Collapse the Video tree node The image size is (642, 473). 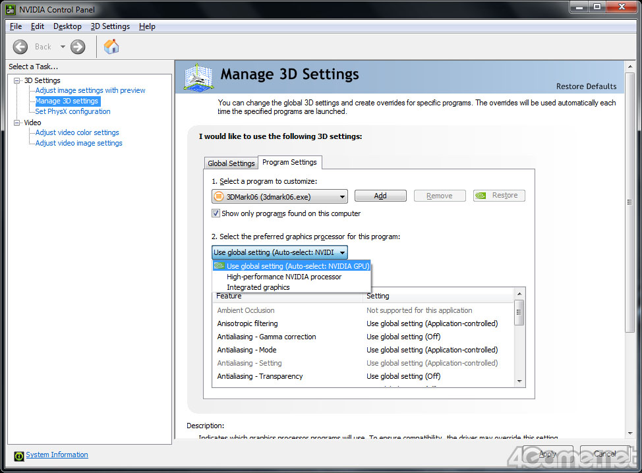[x=16, y=123]
